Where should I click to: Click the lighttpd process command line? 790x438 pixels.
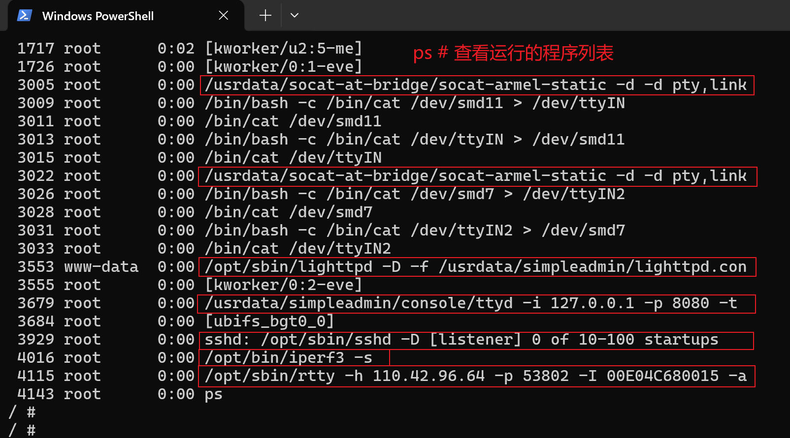pos(477,267)
